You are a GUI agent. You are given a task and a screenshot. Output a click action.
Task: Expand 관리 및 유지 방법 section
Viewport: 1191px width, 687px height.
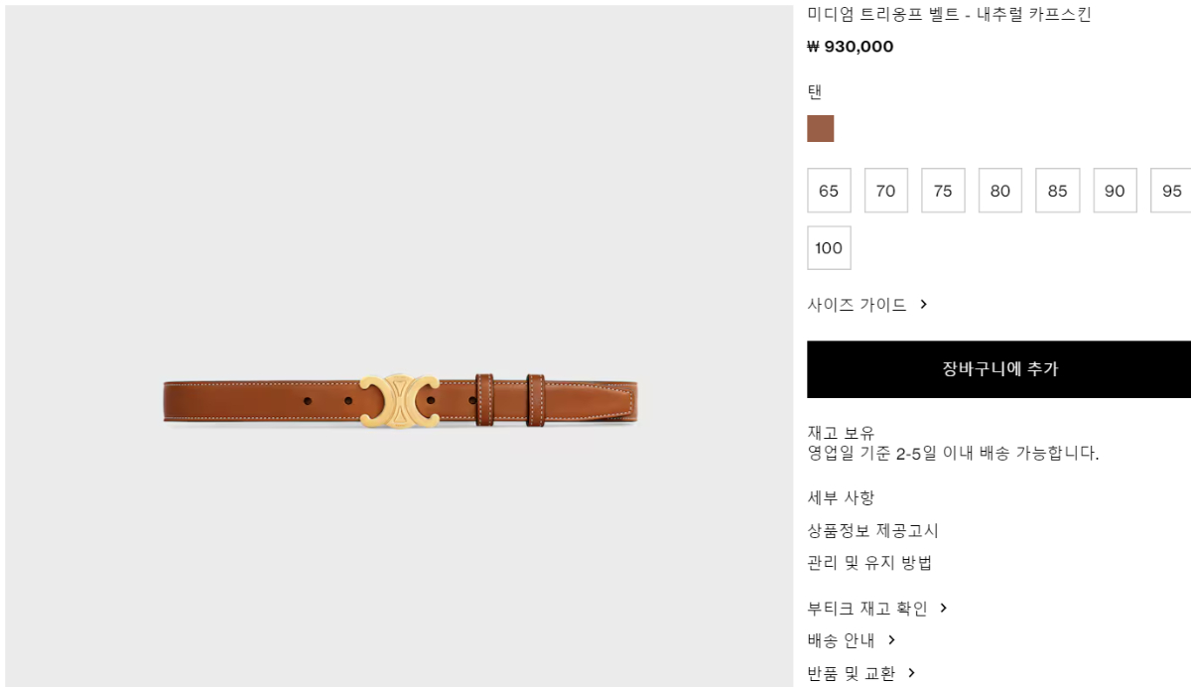870,563
